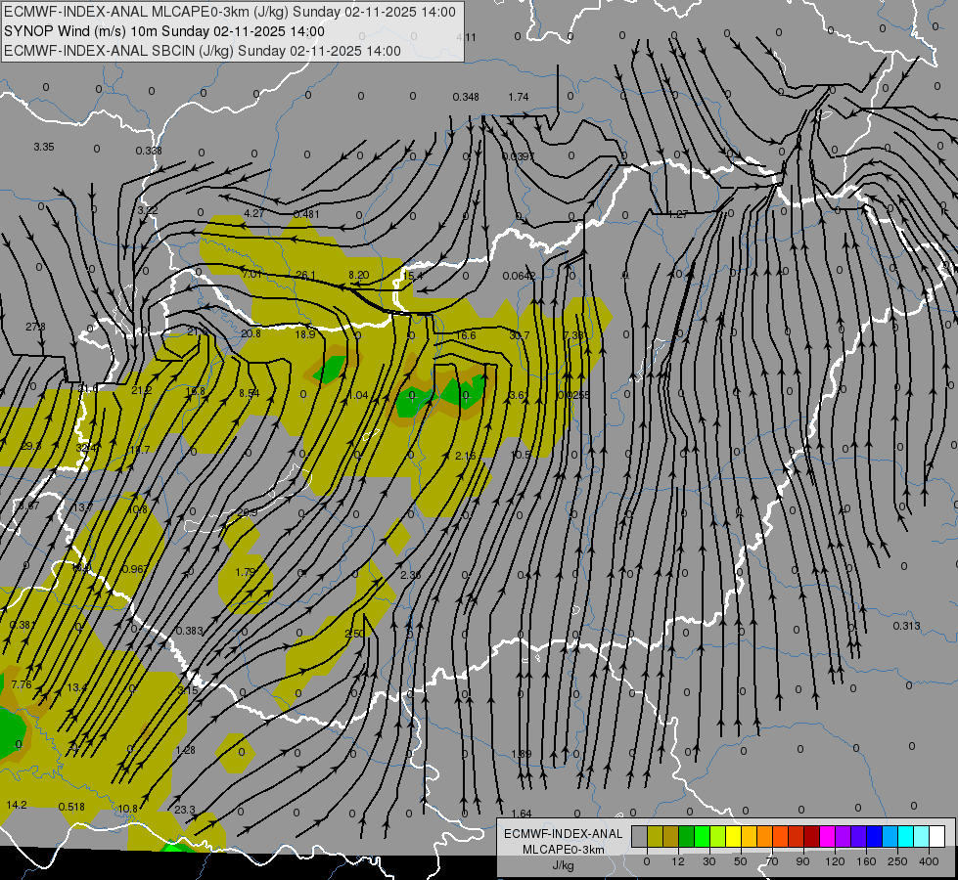Click map value 20.8

point(251,333)
